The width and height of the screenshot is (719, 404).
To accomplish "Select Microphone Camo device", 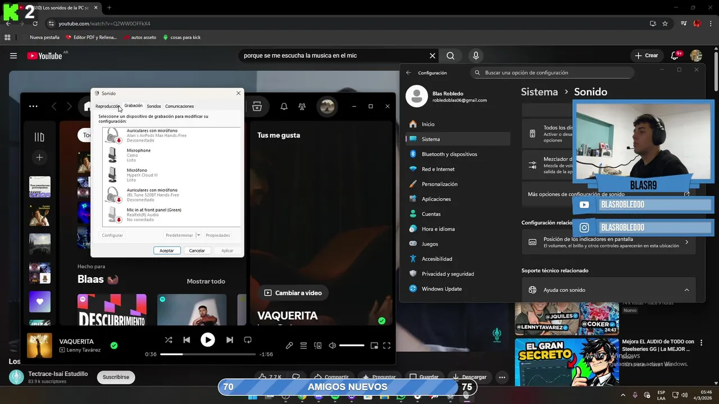I will (x=171, y=155).
